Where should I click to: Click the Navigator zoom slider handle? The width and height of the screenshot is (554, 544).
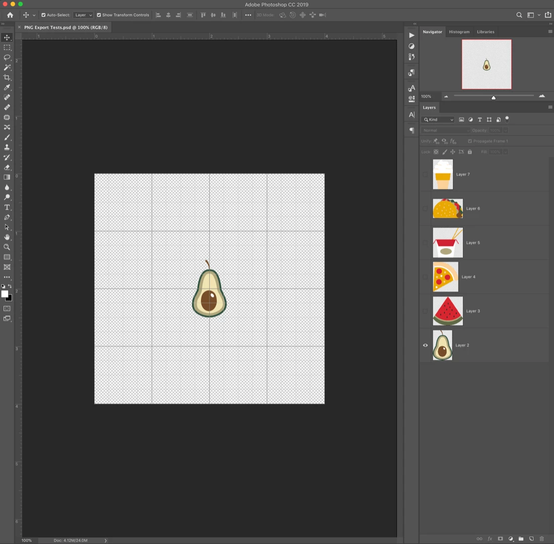tap(494, 98)
